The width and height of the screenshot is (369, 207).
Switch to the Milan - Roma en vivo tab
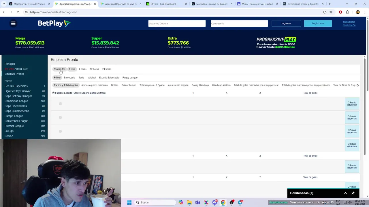[x=257, y=4]
